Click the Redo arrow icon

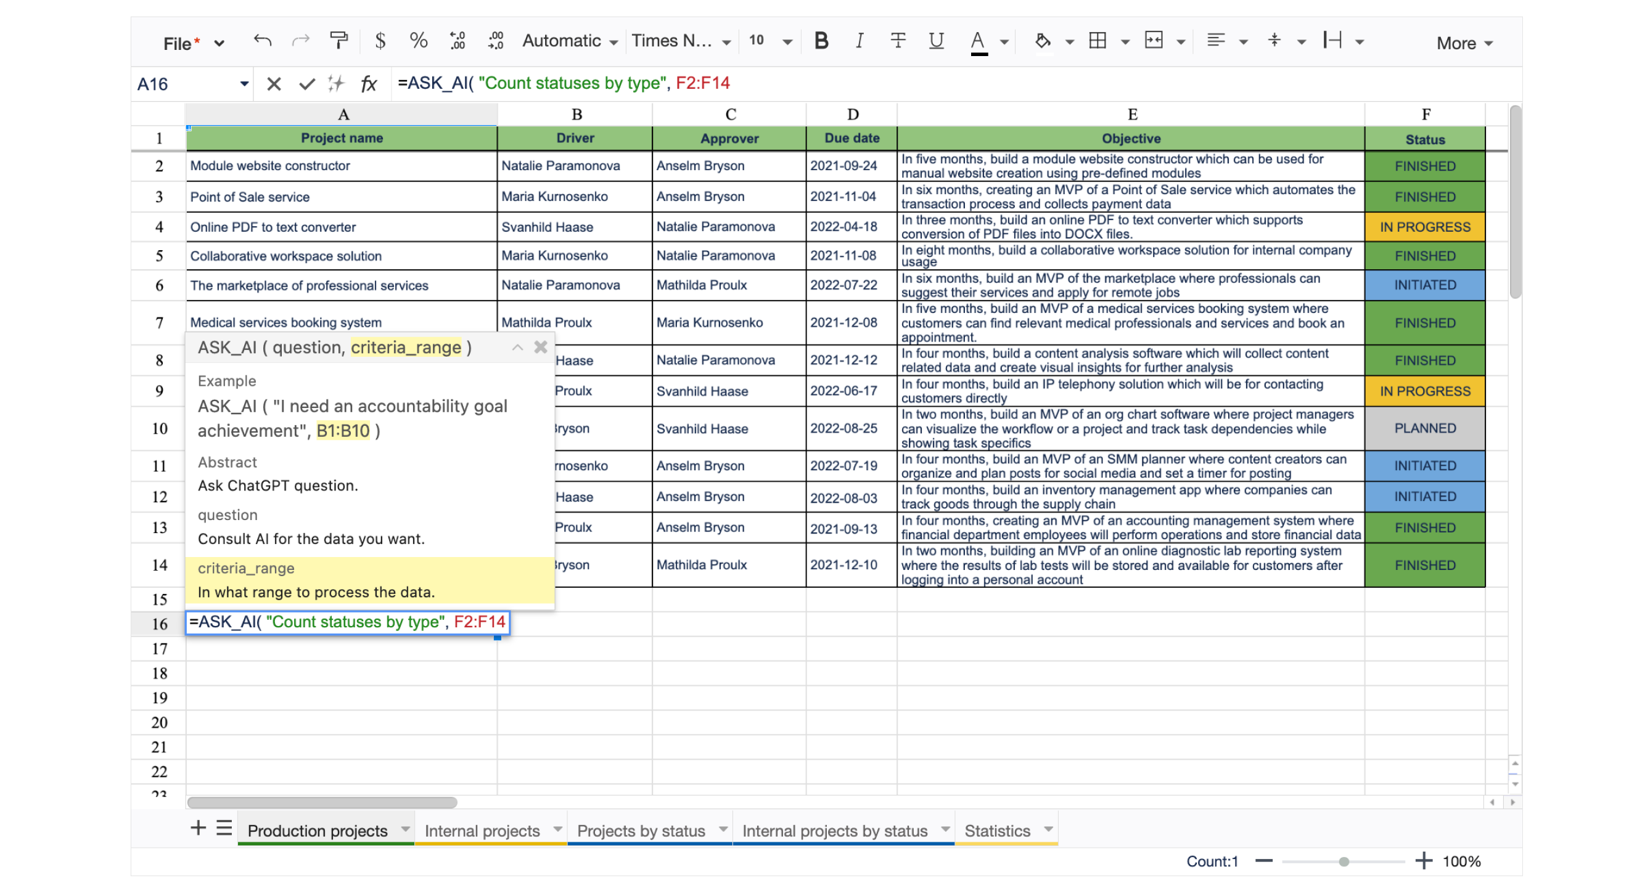pos(300,42)
